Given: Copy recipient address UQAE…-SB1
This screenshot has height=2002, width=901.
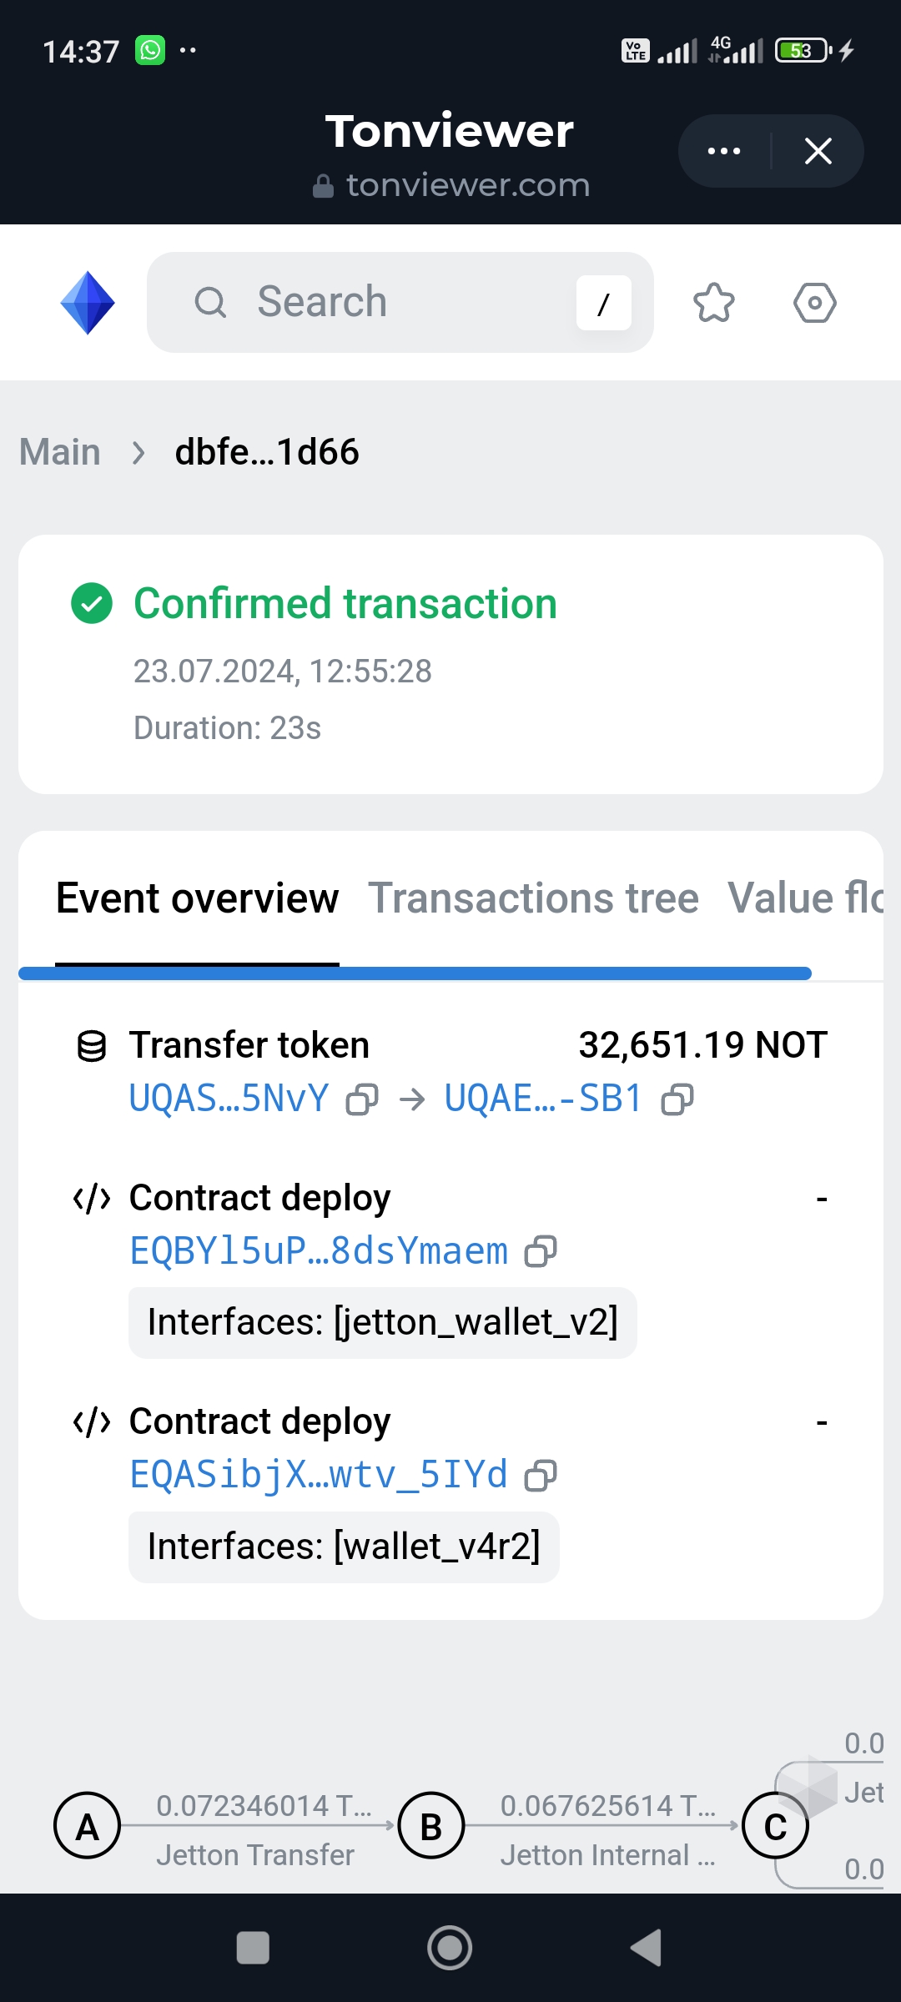Looking at the screenshot, I should coord(677,1099).
